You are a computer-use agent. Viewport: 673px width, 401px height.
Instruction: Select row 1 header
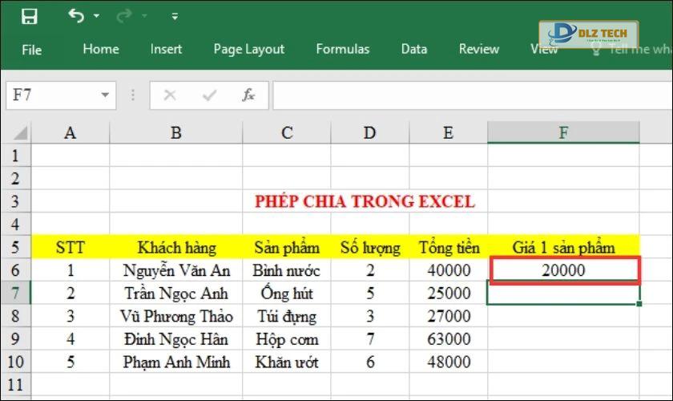15,155
